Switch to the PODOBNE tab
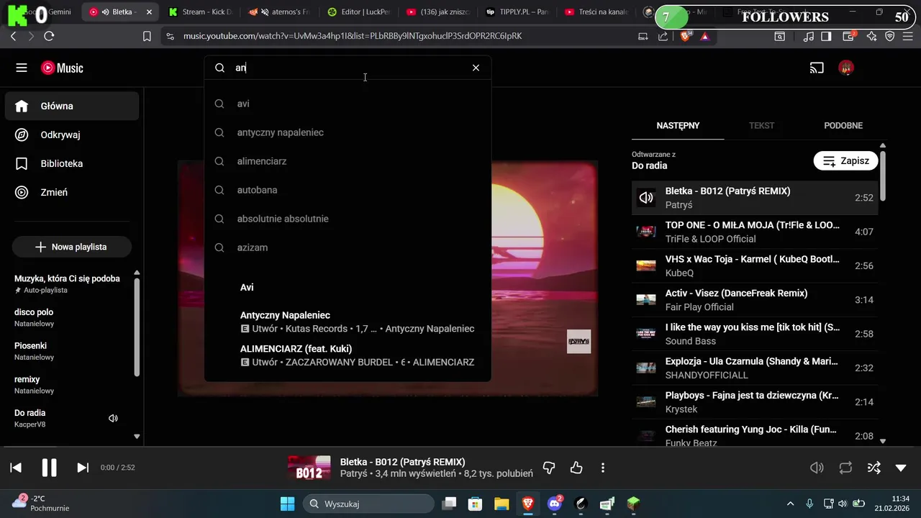This screenshot has height=518, width=921. coord(843,126)
